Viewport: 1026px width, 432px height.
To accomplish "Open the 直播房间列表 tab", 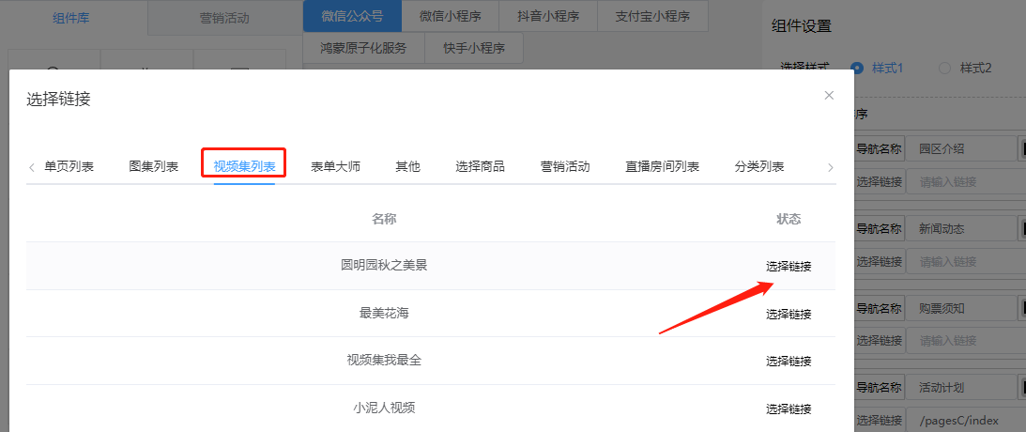I will [662, 167].
